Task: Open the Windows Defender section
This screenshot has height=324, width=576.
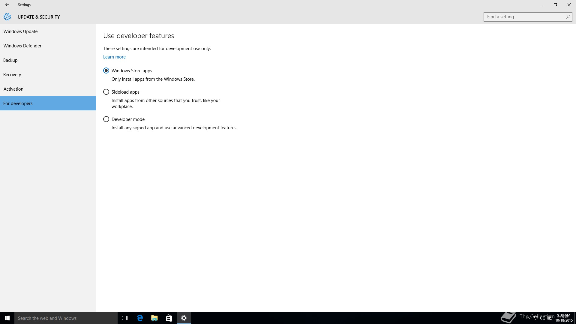Action: [48, 46]
